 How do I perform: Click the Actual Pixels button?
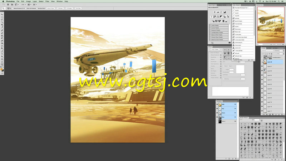pos(50,8)
